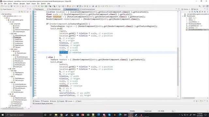Click Collapse All icon in Project Explorer
Image resolution: width=209 pixels, height=117 pixels.
click(19, 12)
